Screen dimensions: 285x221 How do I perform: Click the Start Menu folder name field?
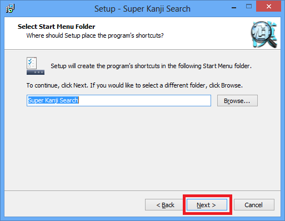click(119, 100)
